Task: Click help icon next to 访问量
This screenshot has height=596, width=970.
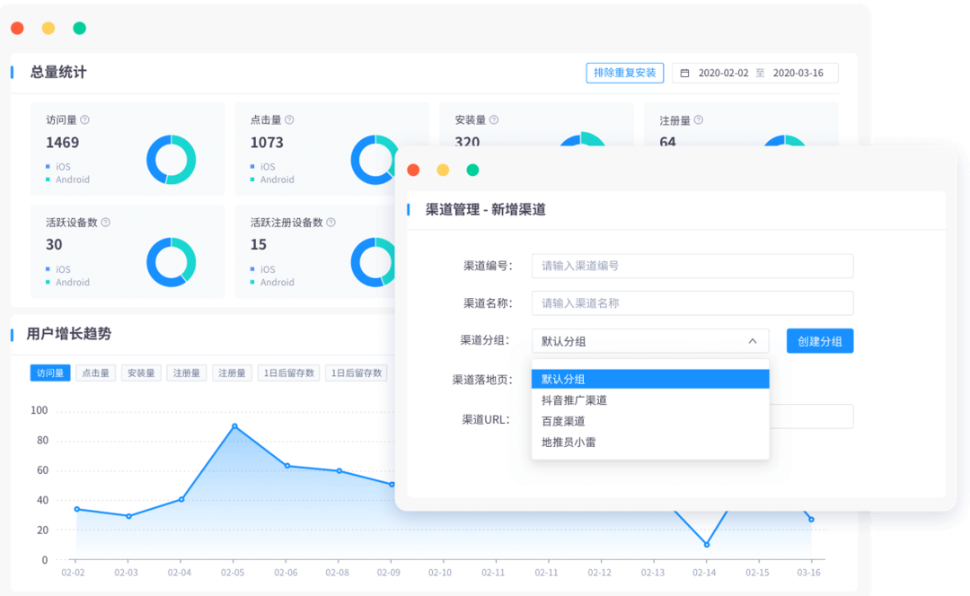Action: pos(85,120)
